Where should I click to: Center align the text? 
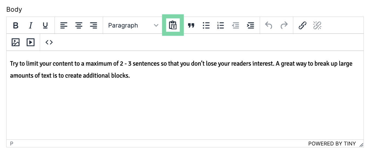(x=79, y=26)
